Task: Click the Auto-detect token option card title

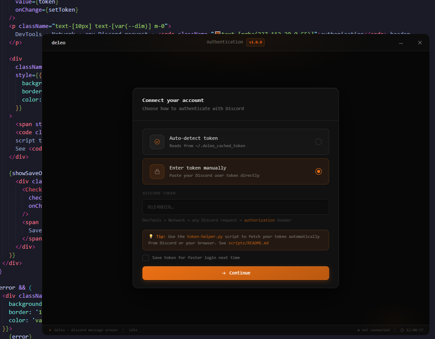Action: 193,138
